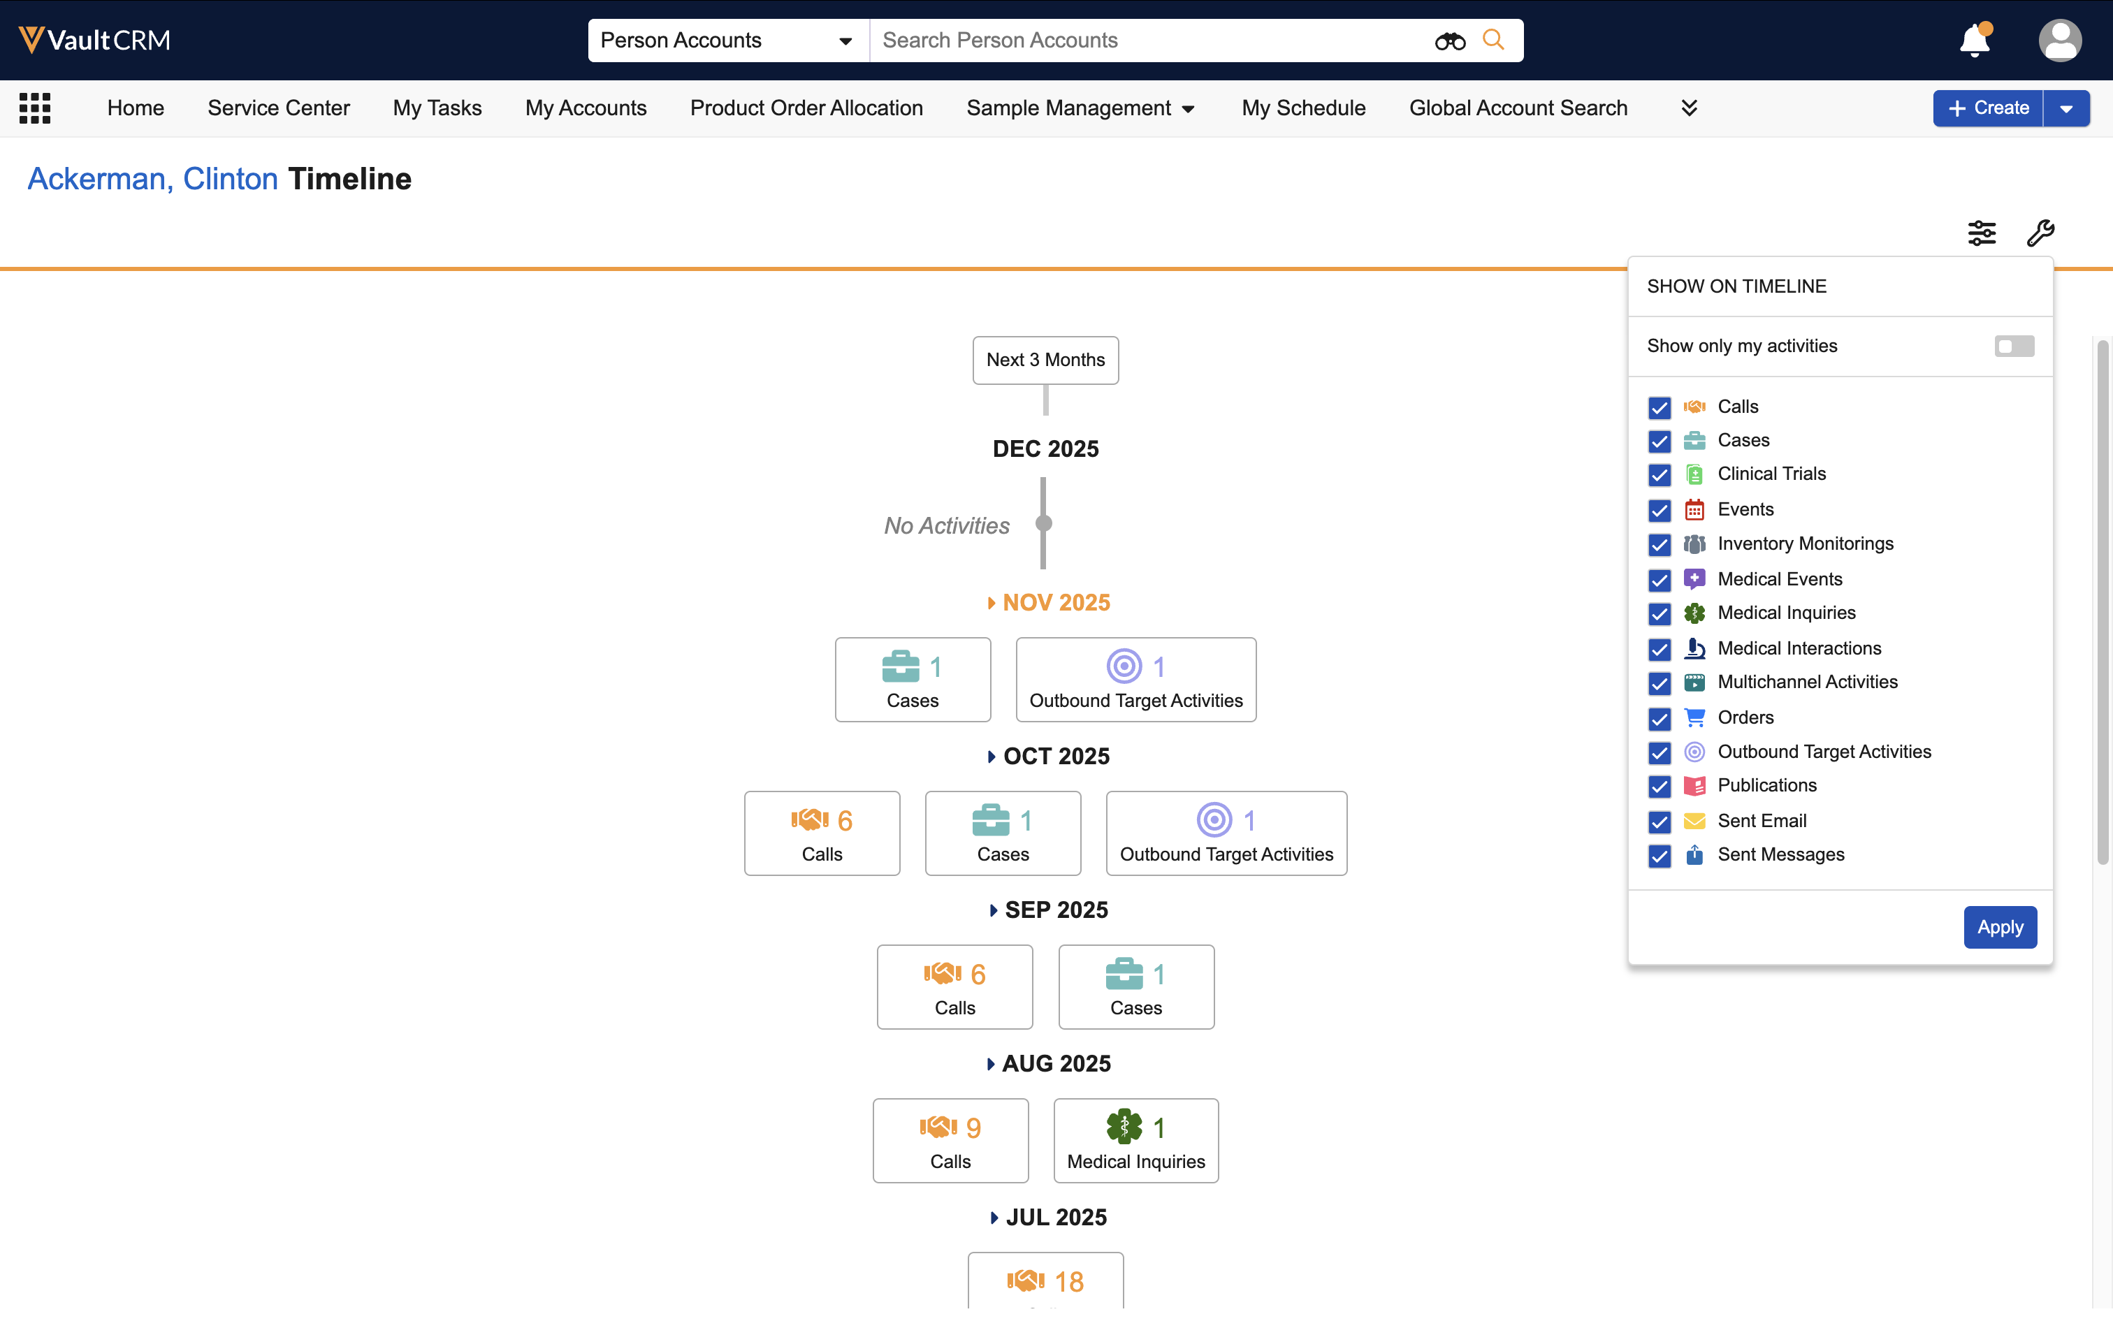Viewport: 2113px width, 1321px height.
Task: Open the notifications bell
Action: pyautogui.click(x=1974, y=41)
